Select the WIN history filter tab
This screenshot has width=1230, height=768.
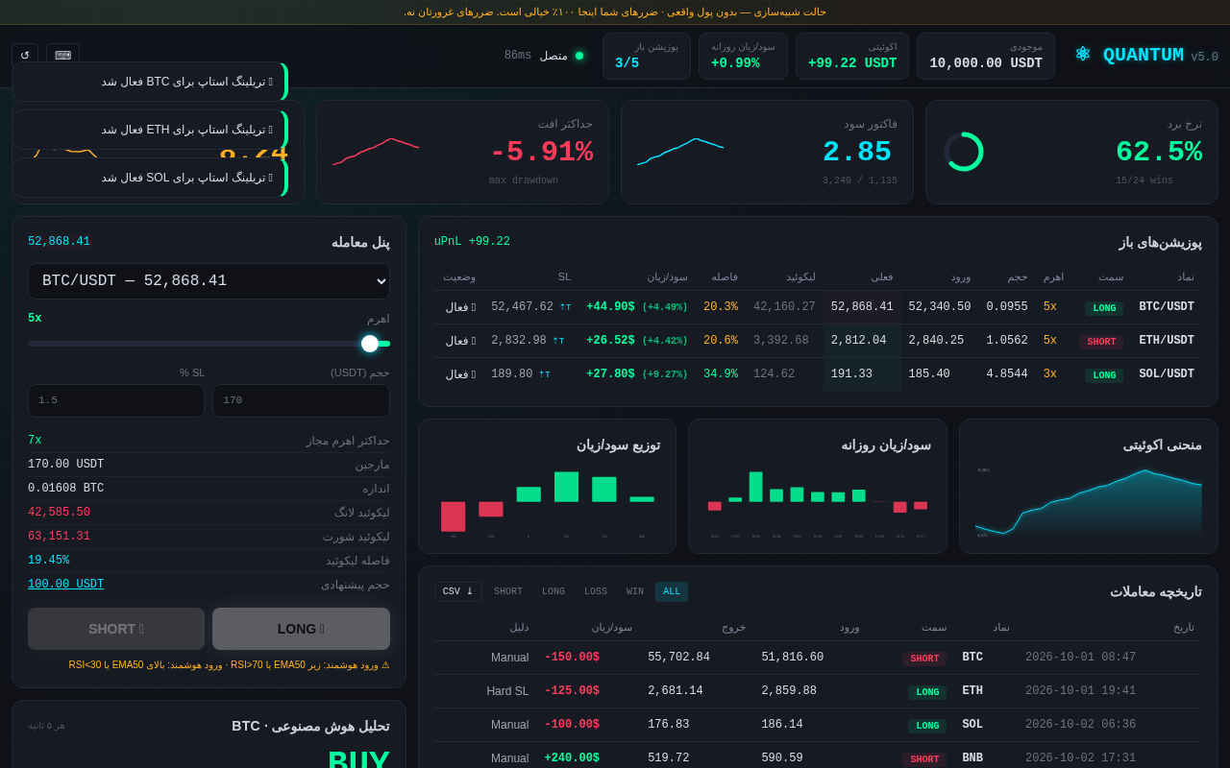click(x=635, y=591)
